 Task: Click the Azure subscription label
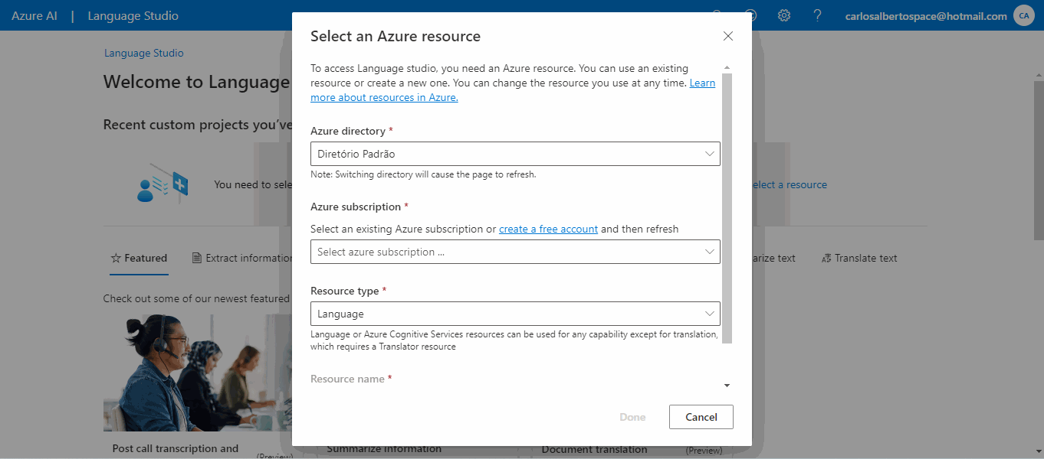[359, 207]
